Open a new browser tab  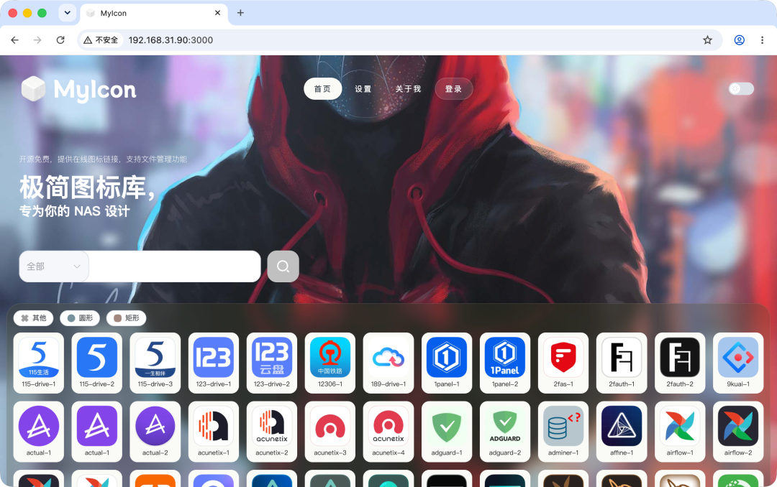(x=240, y=13)
